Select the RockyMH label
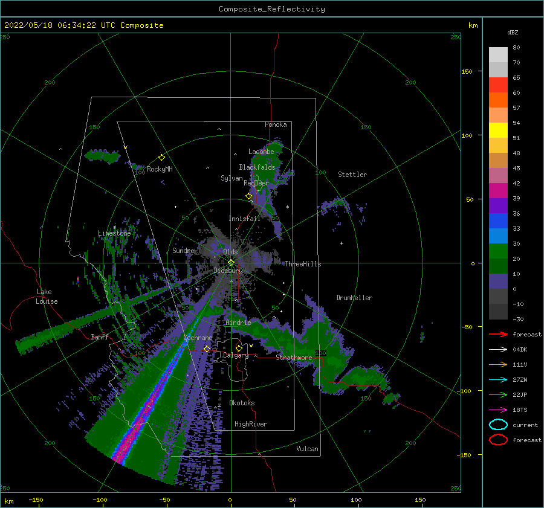 pos(160,169)
